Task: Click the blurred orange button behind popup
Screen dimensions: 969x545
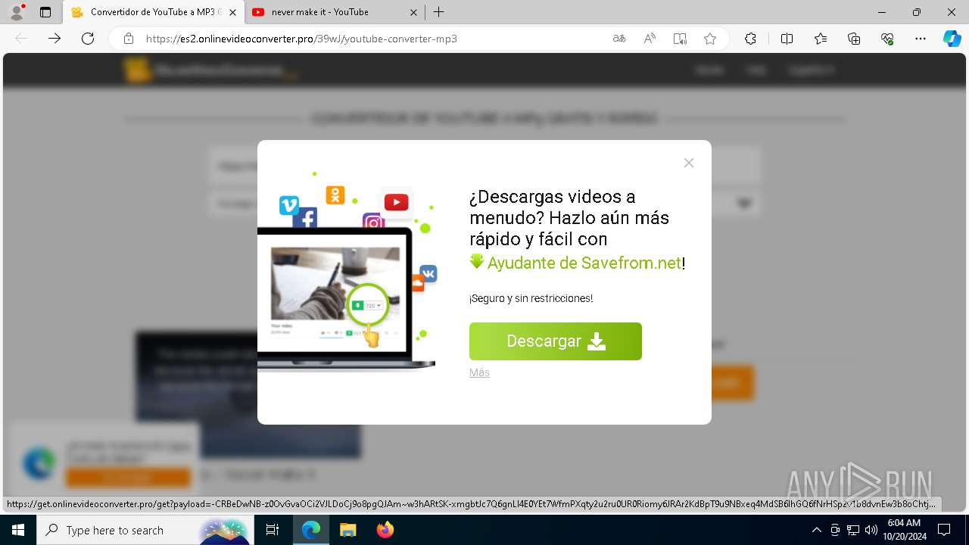Action: (x=733, y=383)
